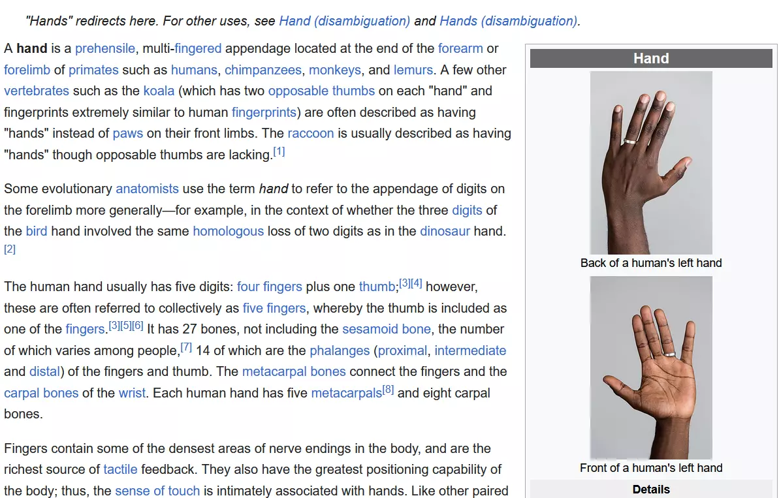Open the intermediate link

pyautogui.click(x=471, y=350)
